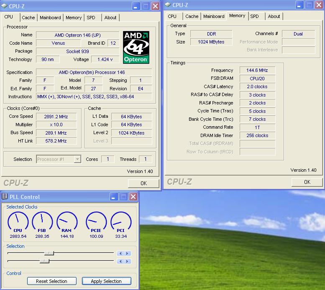
Task: Click the Multiplier value 'x 10.0'
Action: click(x=56, y=125)
